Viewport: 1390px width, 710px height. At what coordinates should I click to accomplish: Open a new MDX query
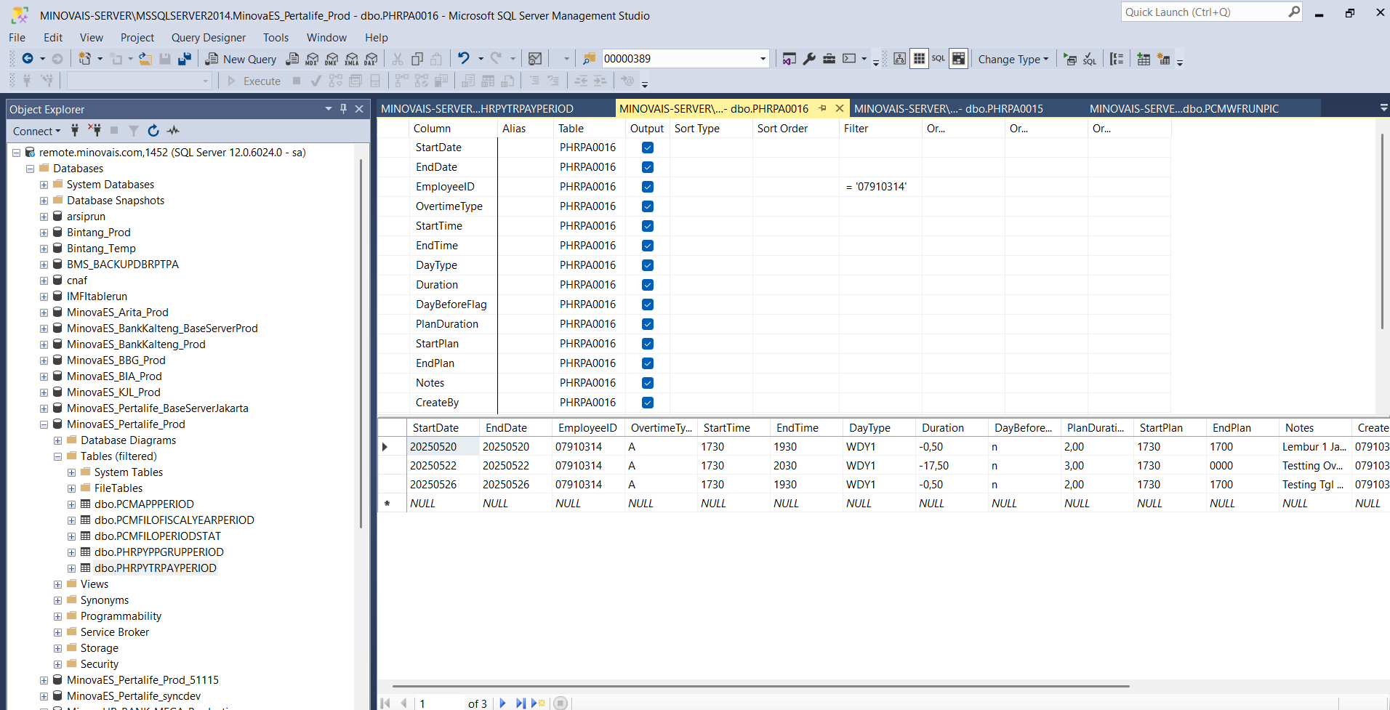point(312,59)
